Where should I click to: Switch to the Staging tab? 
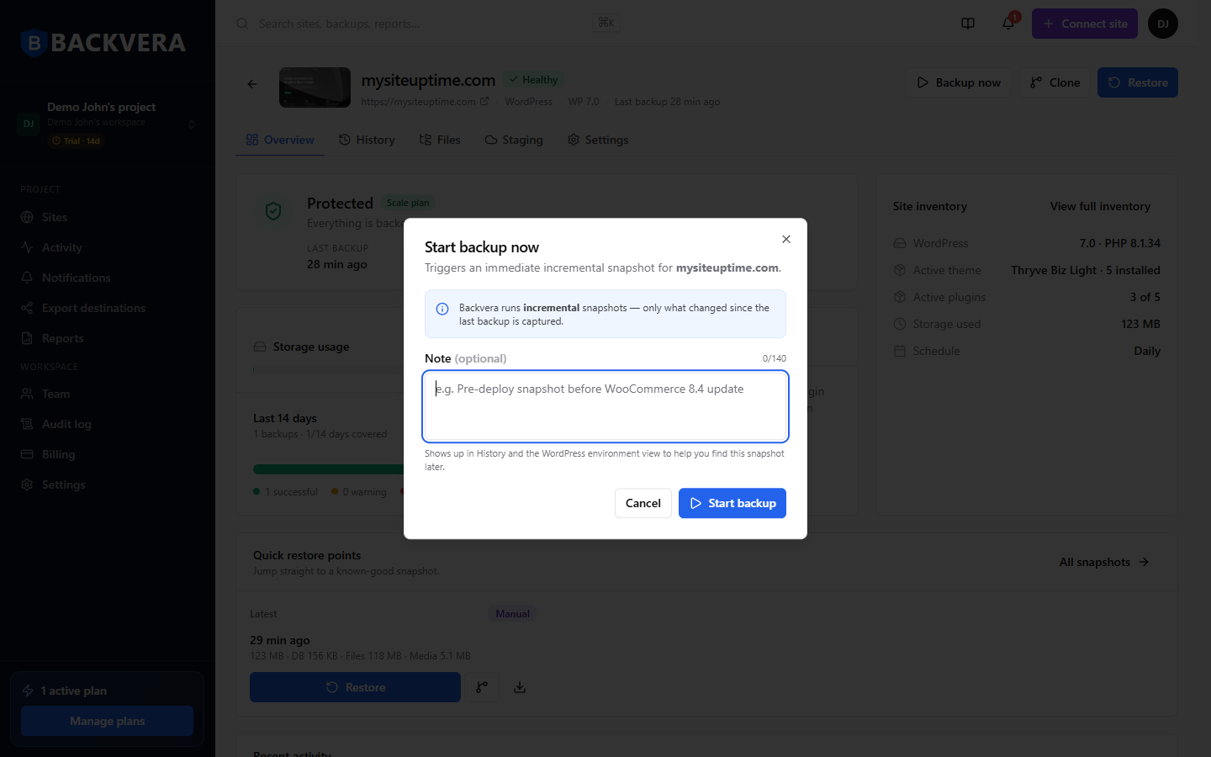[514, 140]
